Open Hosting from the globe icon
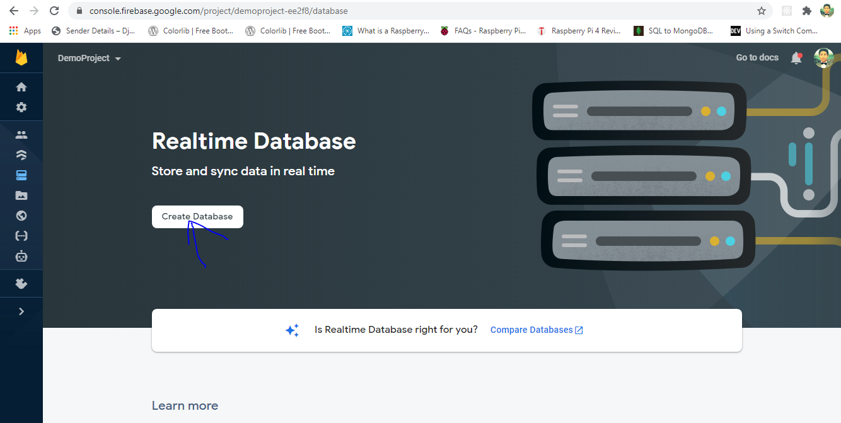The height and width of the screenshot is (423, 841). pos(21,216)
